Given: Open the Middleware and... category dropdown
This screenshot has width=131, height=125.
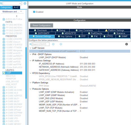Looking at the screenshot, I should [x=12, y=11].
